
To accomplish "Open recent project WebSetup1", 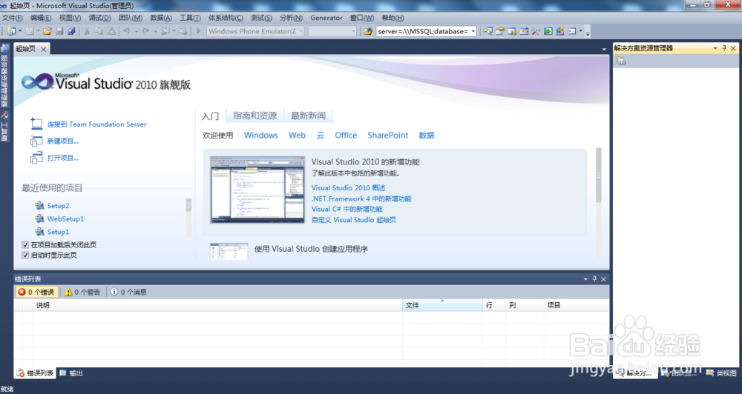I will click(65, 218).
